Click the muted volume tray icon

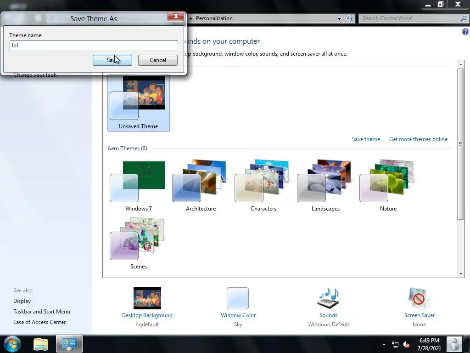click(x=407, y=344)
